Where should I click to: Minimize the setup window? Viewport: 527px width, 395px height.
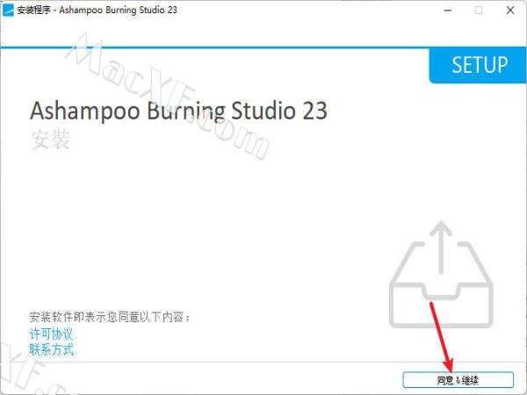(x=448, y=11)
